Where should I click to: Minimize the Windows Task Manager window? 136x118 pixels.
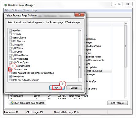tap(114, 4)
